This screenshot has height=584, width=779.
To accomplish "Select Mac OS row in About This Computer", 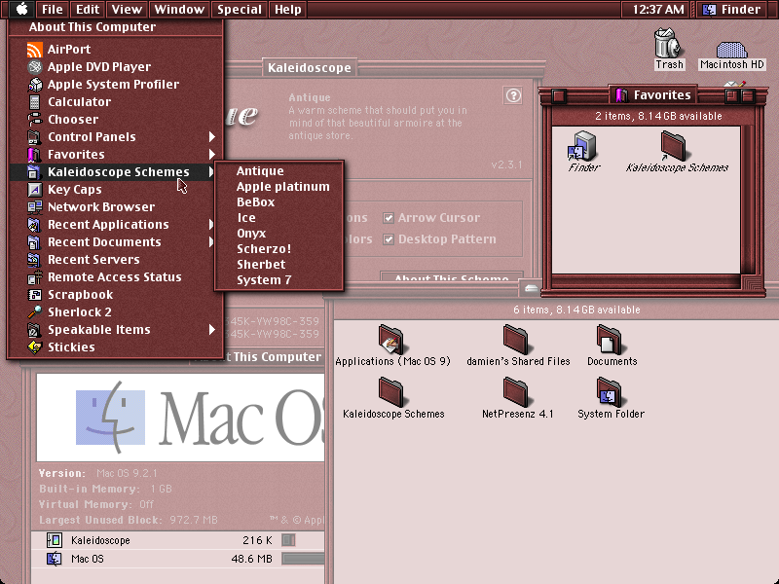I will coord(178,559).
